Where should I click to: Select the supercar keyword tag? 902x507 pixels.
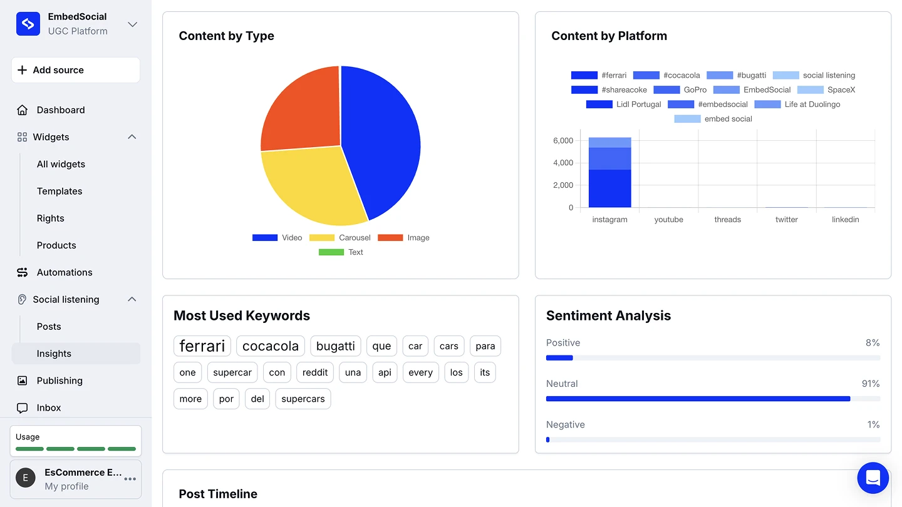click(232, 372)
